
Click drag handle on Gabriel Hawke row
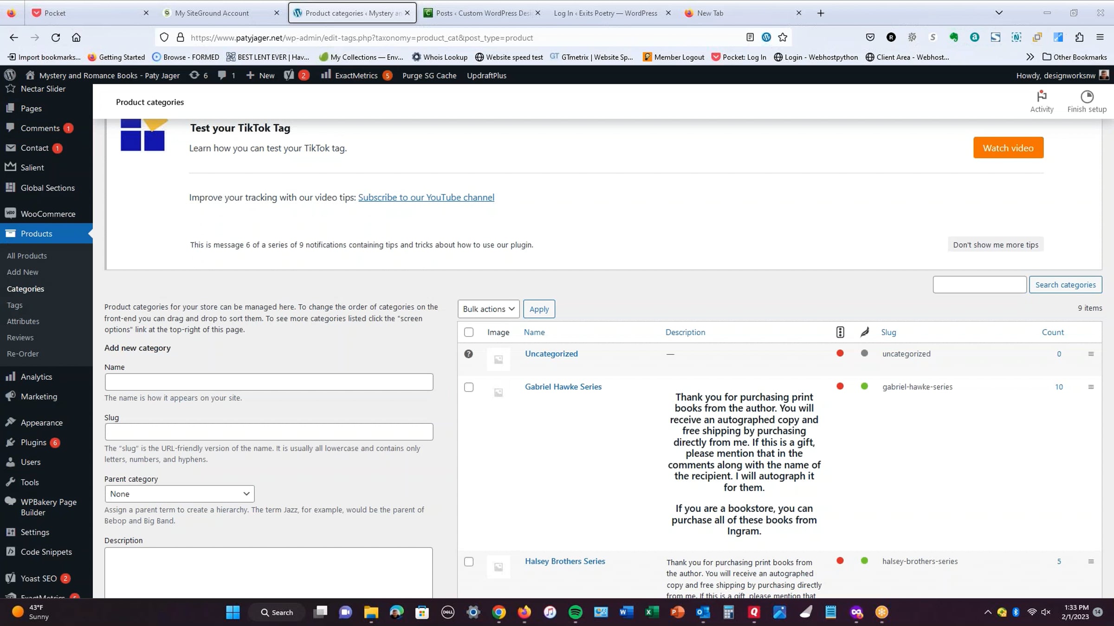coord(1091,387)
